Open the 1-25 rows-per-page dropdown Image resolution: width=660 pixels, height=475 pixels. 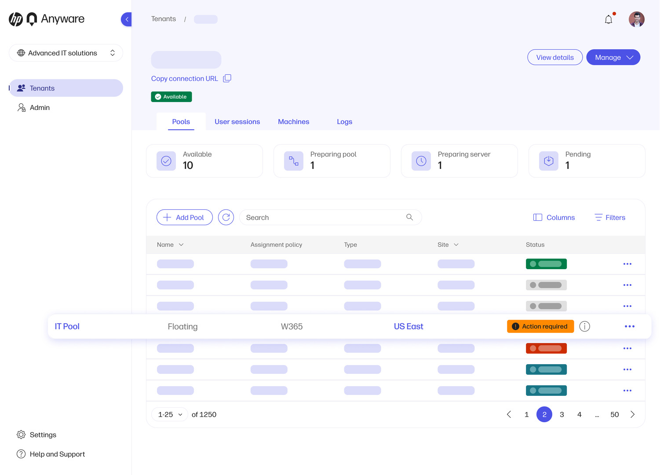tap(170, 414)
